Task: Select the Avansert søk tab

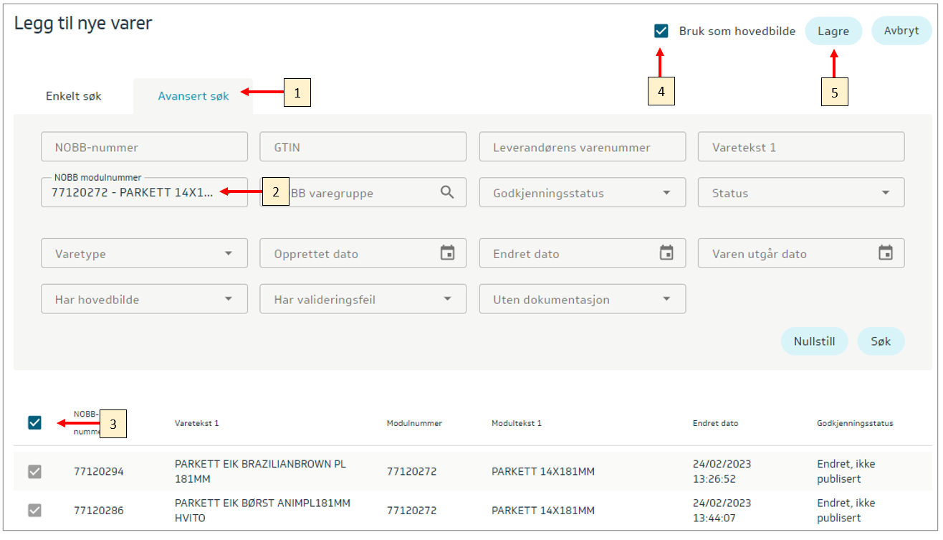Action: point(193,96)
